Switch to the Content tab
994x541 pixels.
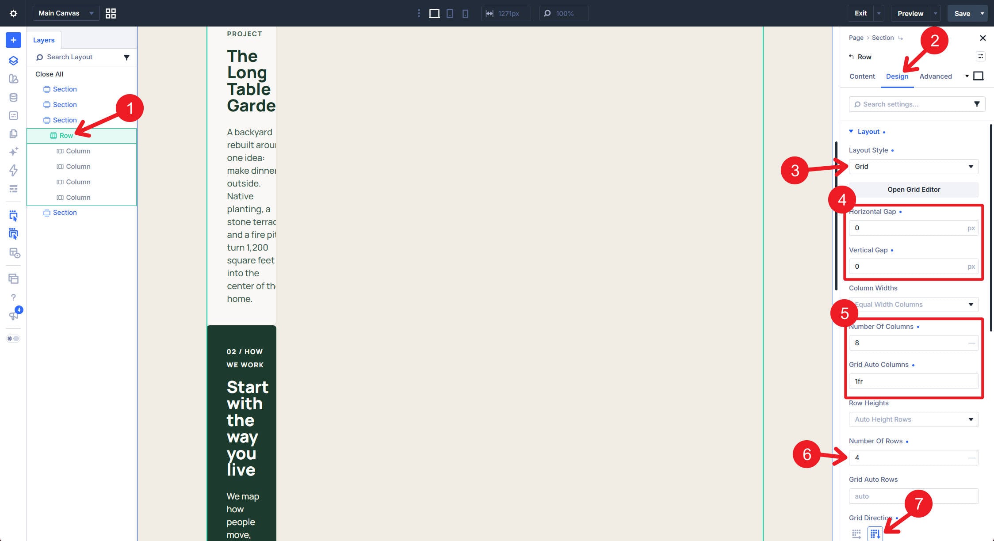click(862, 76)
